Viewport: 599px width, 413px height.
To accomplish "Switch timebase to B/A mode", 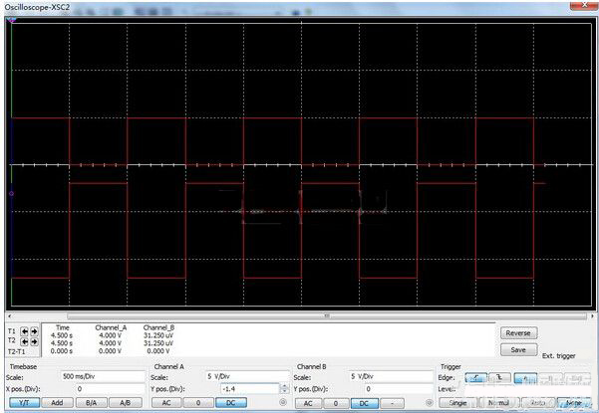I will click(x=91, y=403).
